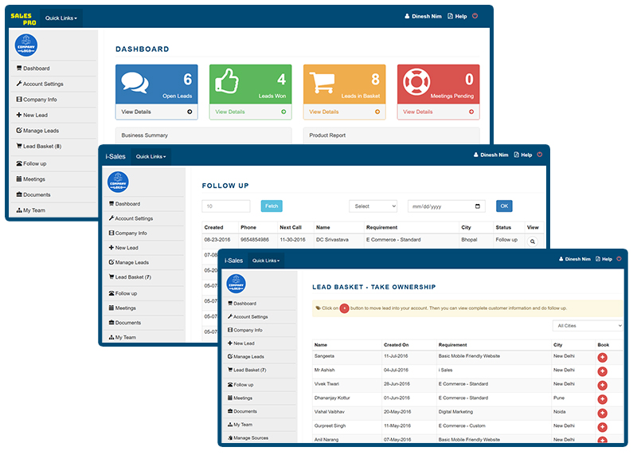This screenshot has height=455, width=637.
Task: Book the Vishal Vaibhav lead with red plus
Action: [602, 413]
